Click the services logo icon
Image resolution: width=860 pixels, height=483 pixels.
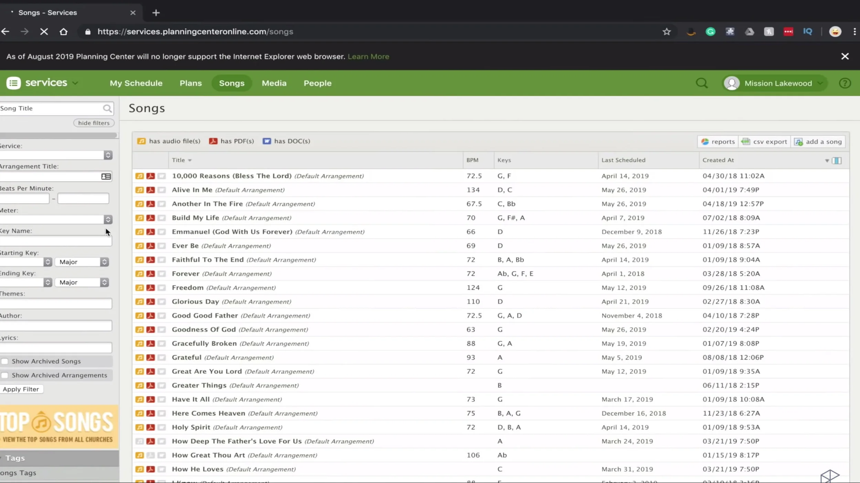pyautogui.click(x=13, y=83)
